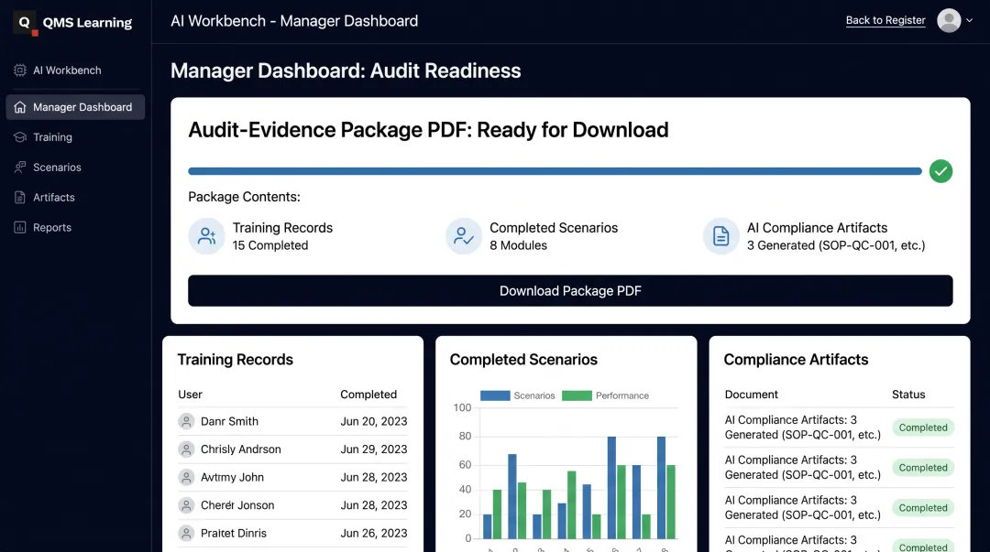990x552 pixels.
Task: Click the Avtrmy John name
Action: (x=232, y=477)
